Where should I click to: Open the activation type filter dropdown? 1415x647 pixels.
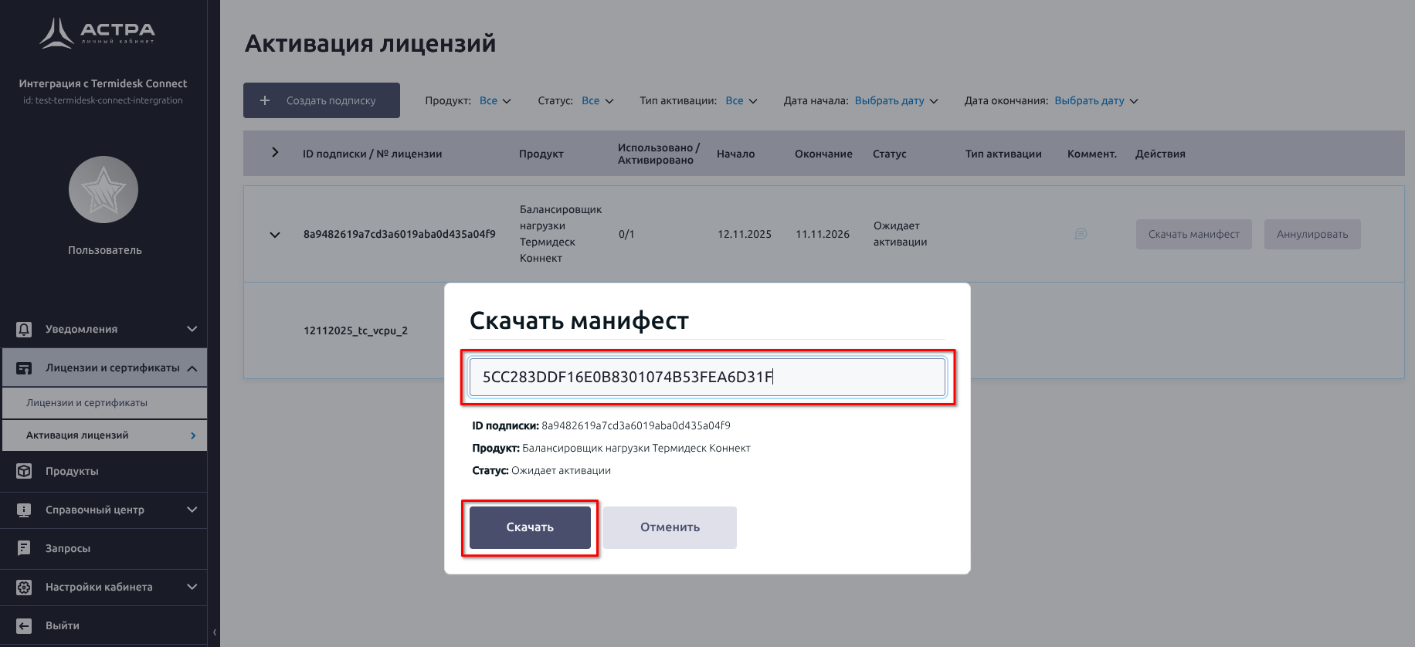click(x=741, y=101)
